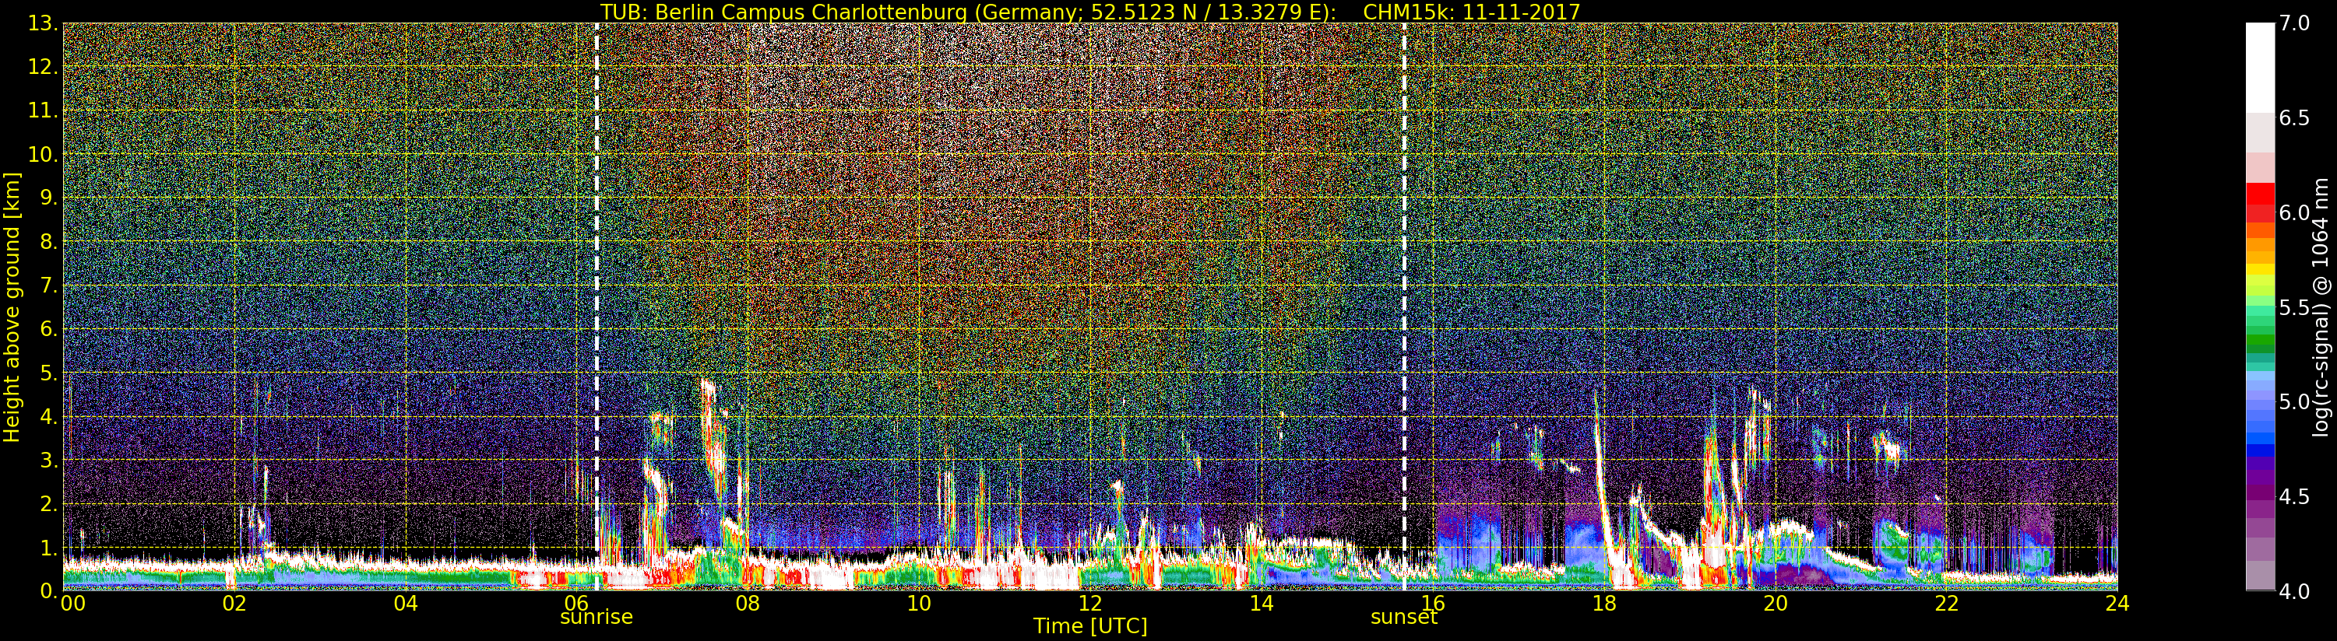Click the 'log(rc-signal) @ 1064 nm' colorbar label
Screen dimensions: 2337x641
pos(2320,307)
